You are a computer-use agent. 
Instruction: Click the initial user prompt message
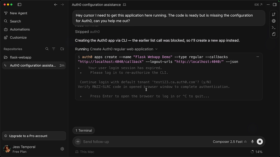169,18
